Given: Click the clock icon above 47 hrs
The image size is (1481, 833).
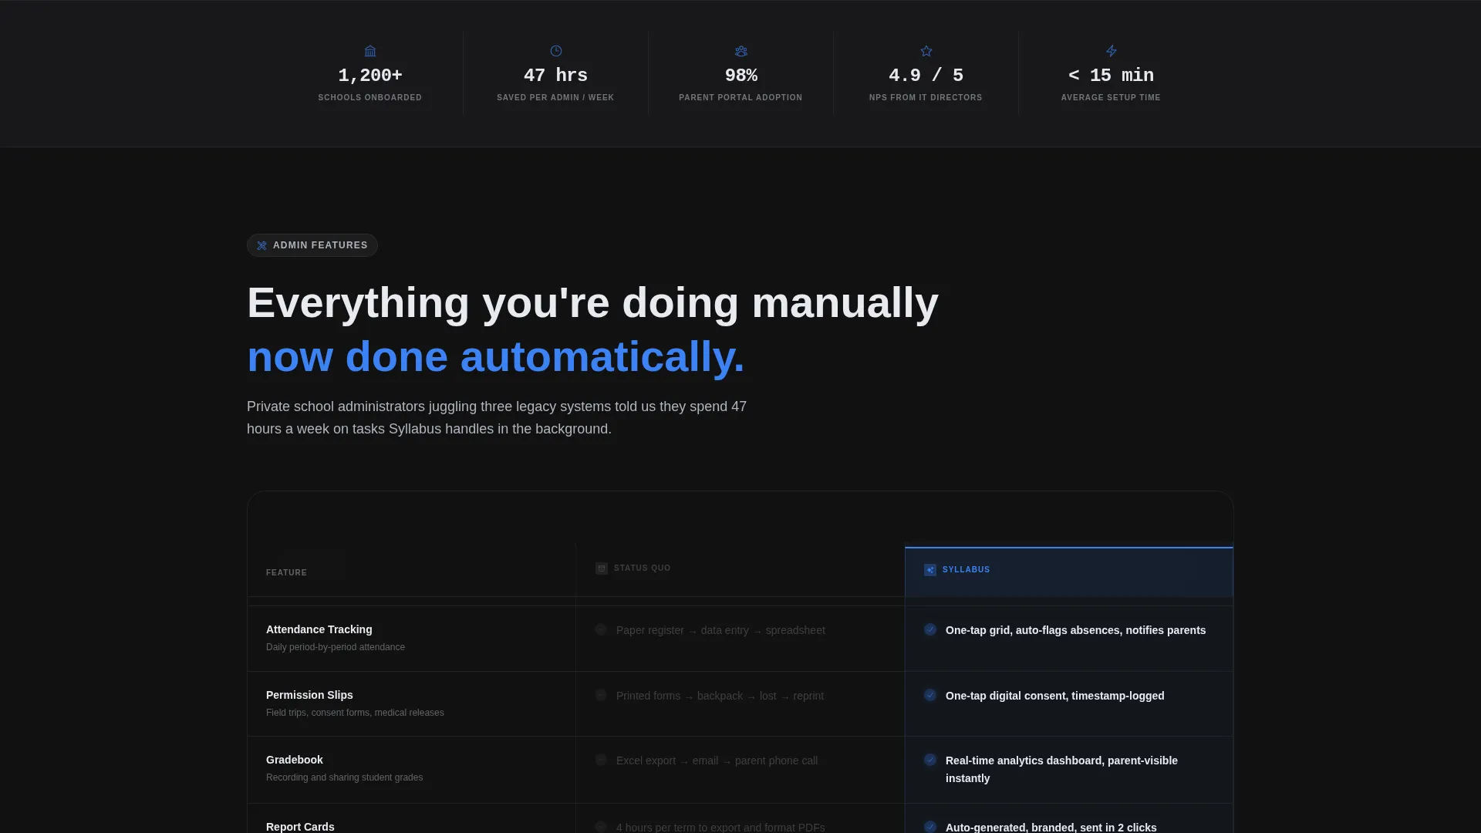Looking at the screenshot, I should [x=555, y=51].
